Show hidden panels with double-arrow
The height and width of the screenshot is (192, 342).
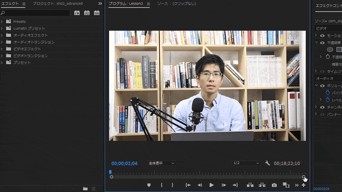(x=100, y=3)
